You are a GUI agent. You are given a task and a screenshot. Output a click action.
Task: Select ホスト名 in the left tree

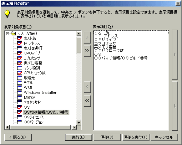point(30,39)
